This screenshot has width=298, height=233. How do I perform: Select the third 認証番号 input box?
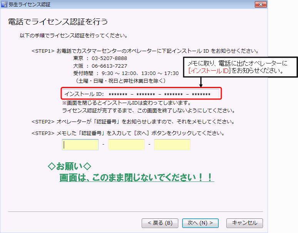(x=172, y=145)
